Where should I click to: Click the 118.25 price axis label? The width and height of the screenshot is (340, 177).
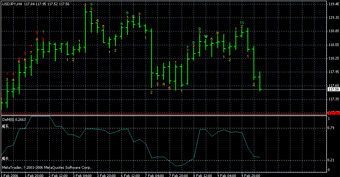click(x=333, y=58)
